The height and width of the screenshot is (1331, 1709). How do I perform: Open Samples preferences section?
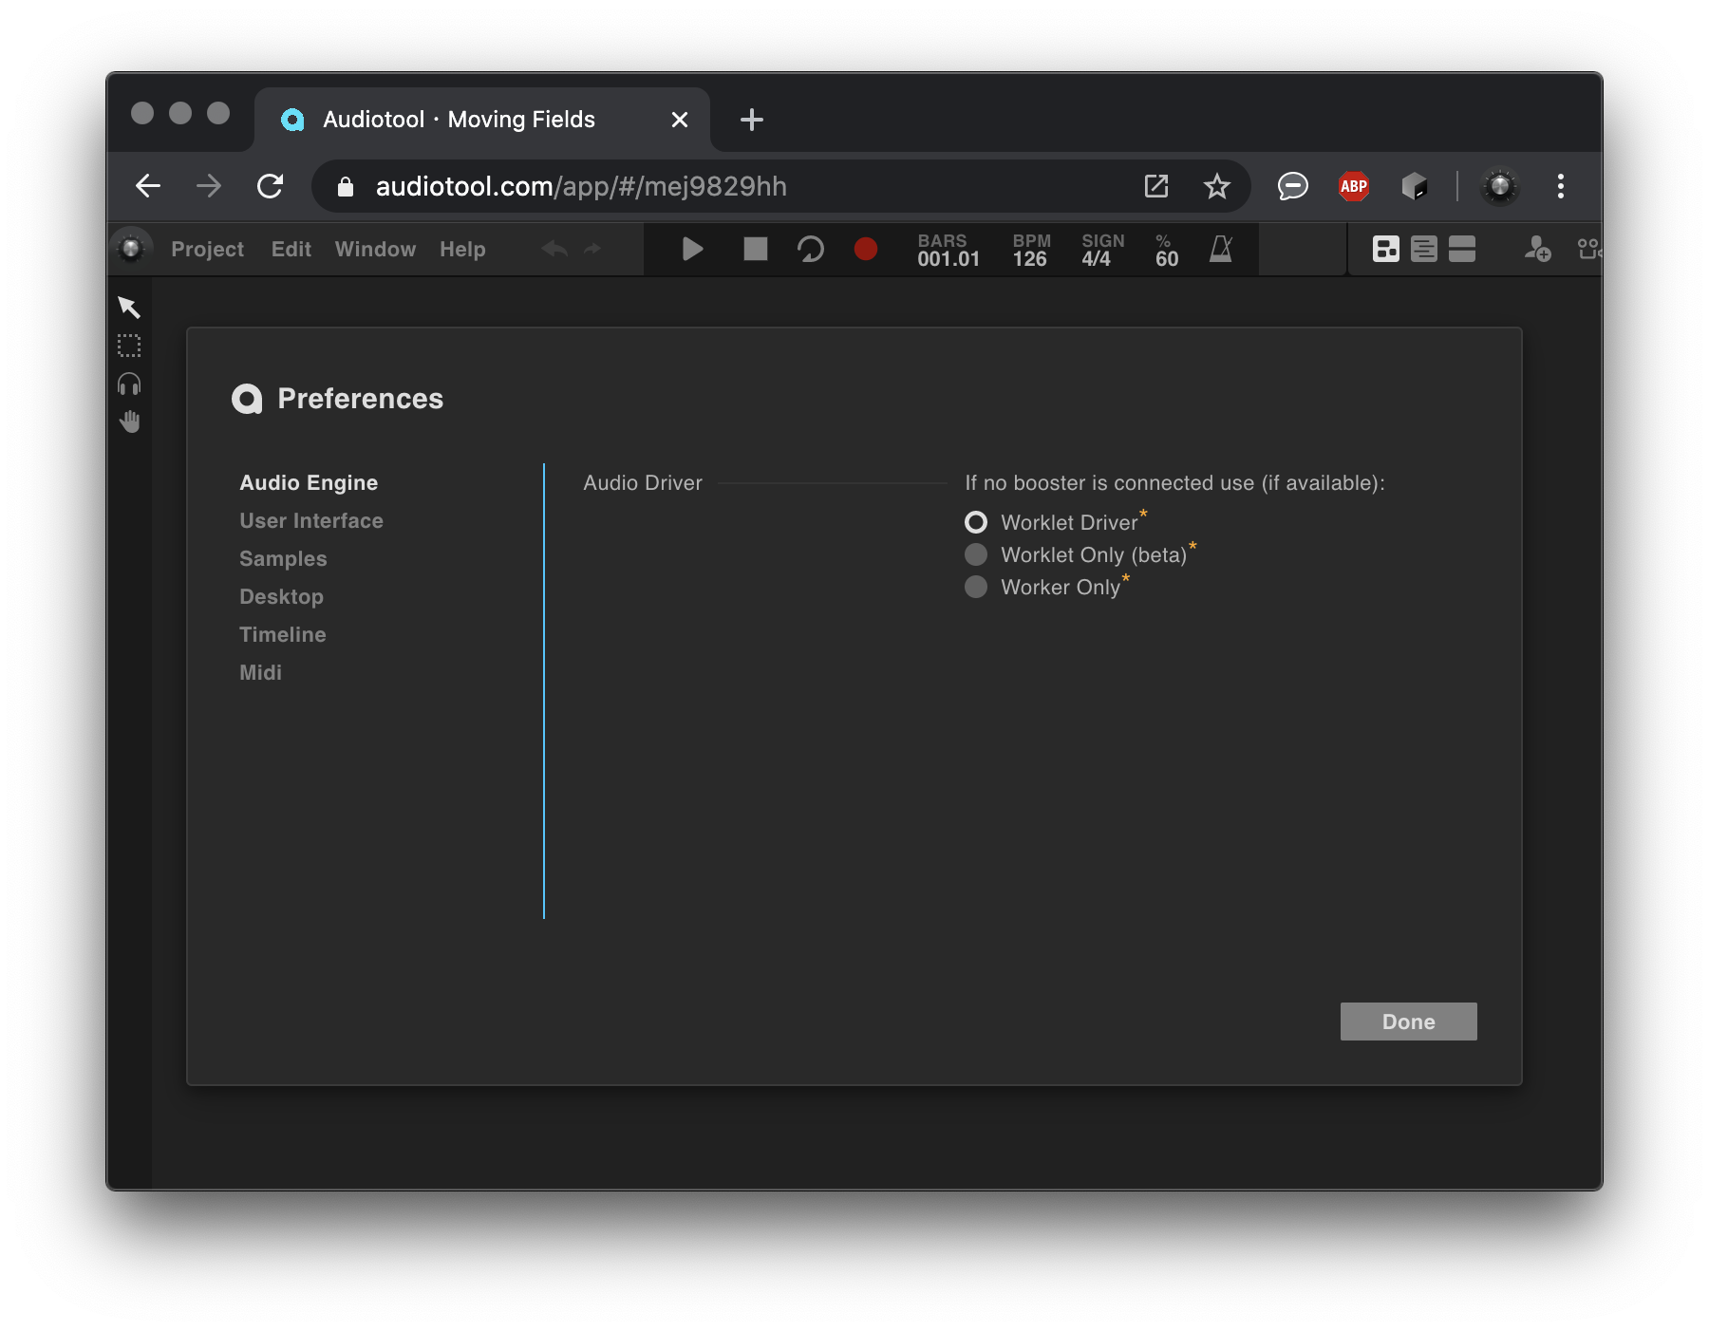point(283,558)
